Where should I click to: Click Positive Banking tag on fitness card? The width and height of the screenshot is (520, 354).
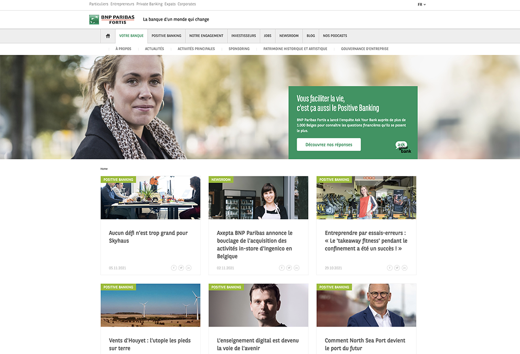point(334,180)
